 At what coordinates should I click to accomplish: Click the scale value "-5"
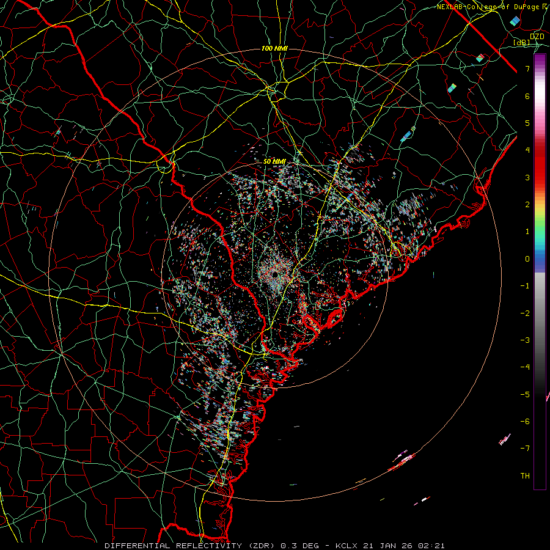pos(525,395)
